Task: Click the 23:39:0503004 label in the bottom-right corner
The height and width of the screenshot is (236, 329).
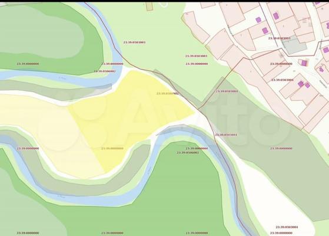Action: click(x=287, y=227)
